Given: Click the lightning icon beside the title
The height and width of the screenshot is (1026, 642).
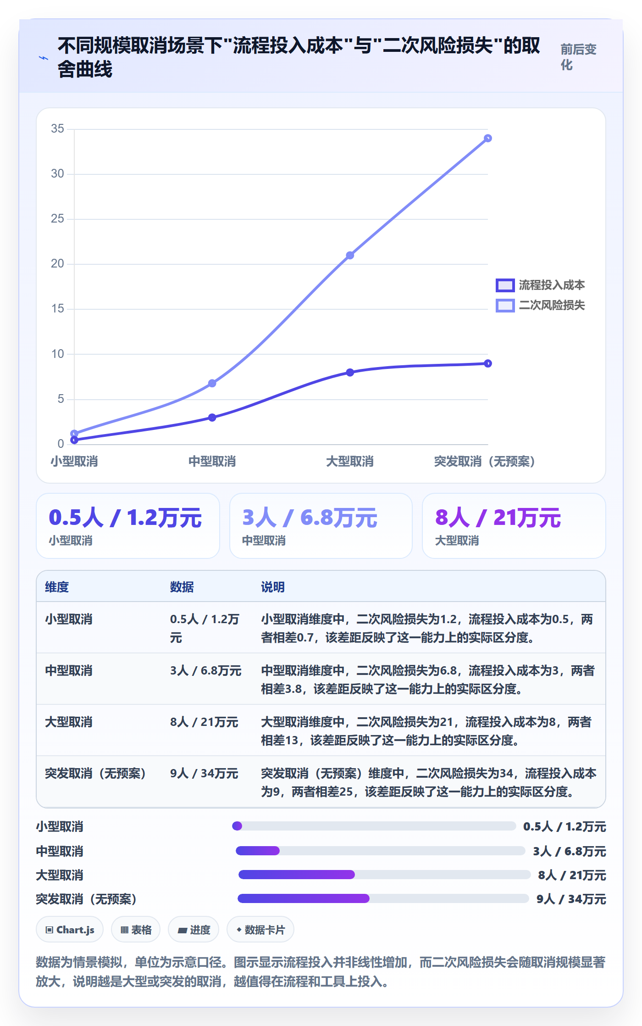Looking at the screenshot, I should coord(44,58).
